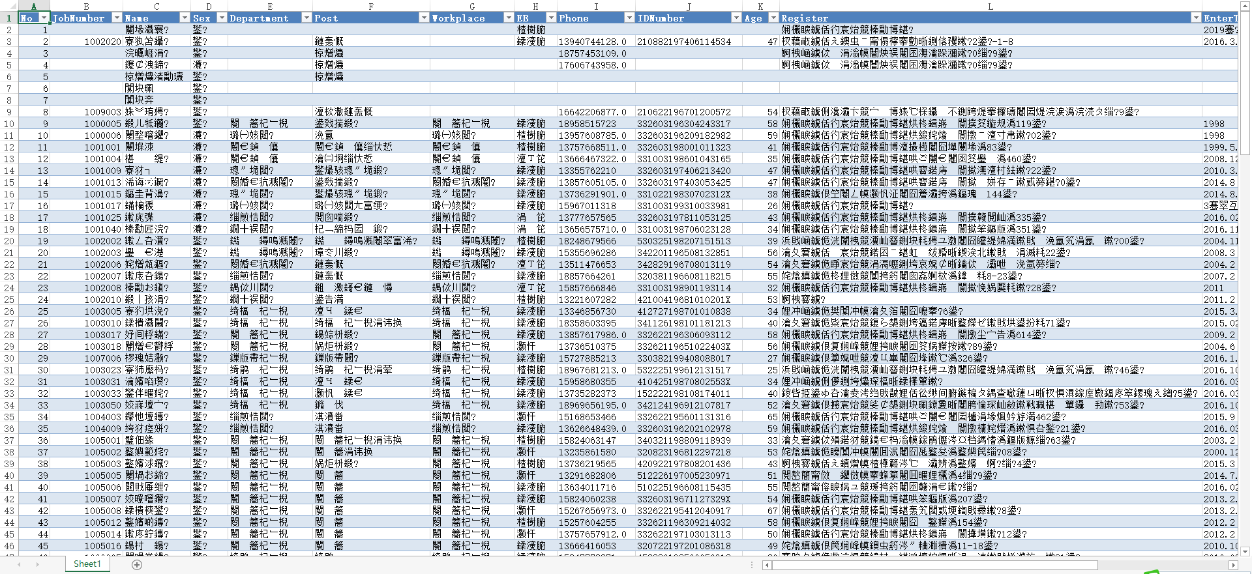The image size is (1252, 574).
Task: Open the IDNumber filter dropdown
Action: click(x=736, y=18)
